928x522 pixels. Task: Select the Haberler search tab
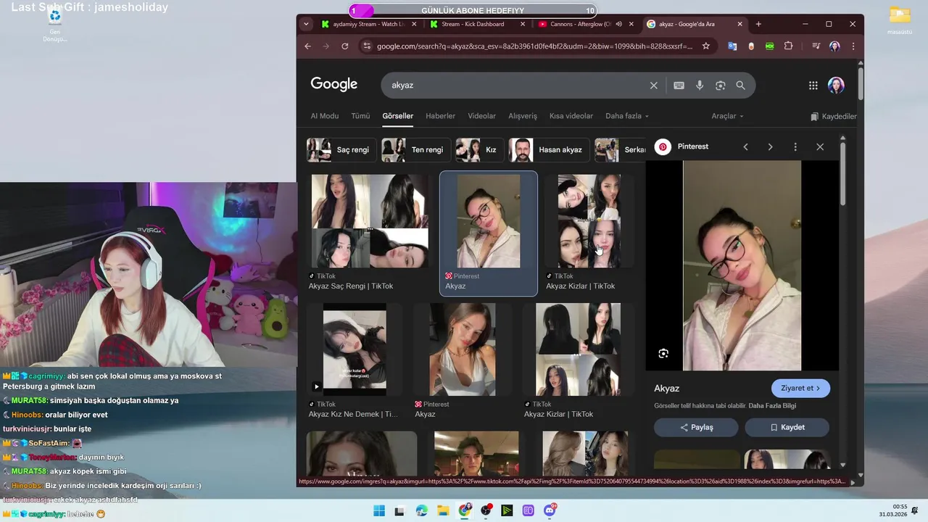(x=440, y=116)
